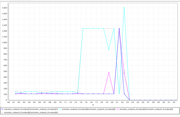Select the actuator_outputs_0.output[6] legend label

(x=30, y=112)
